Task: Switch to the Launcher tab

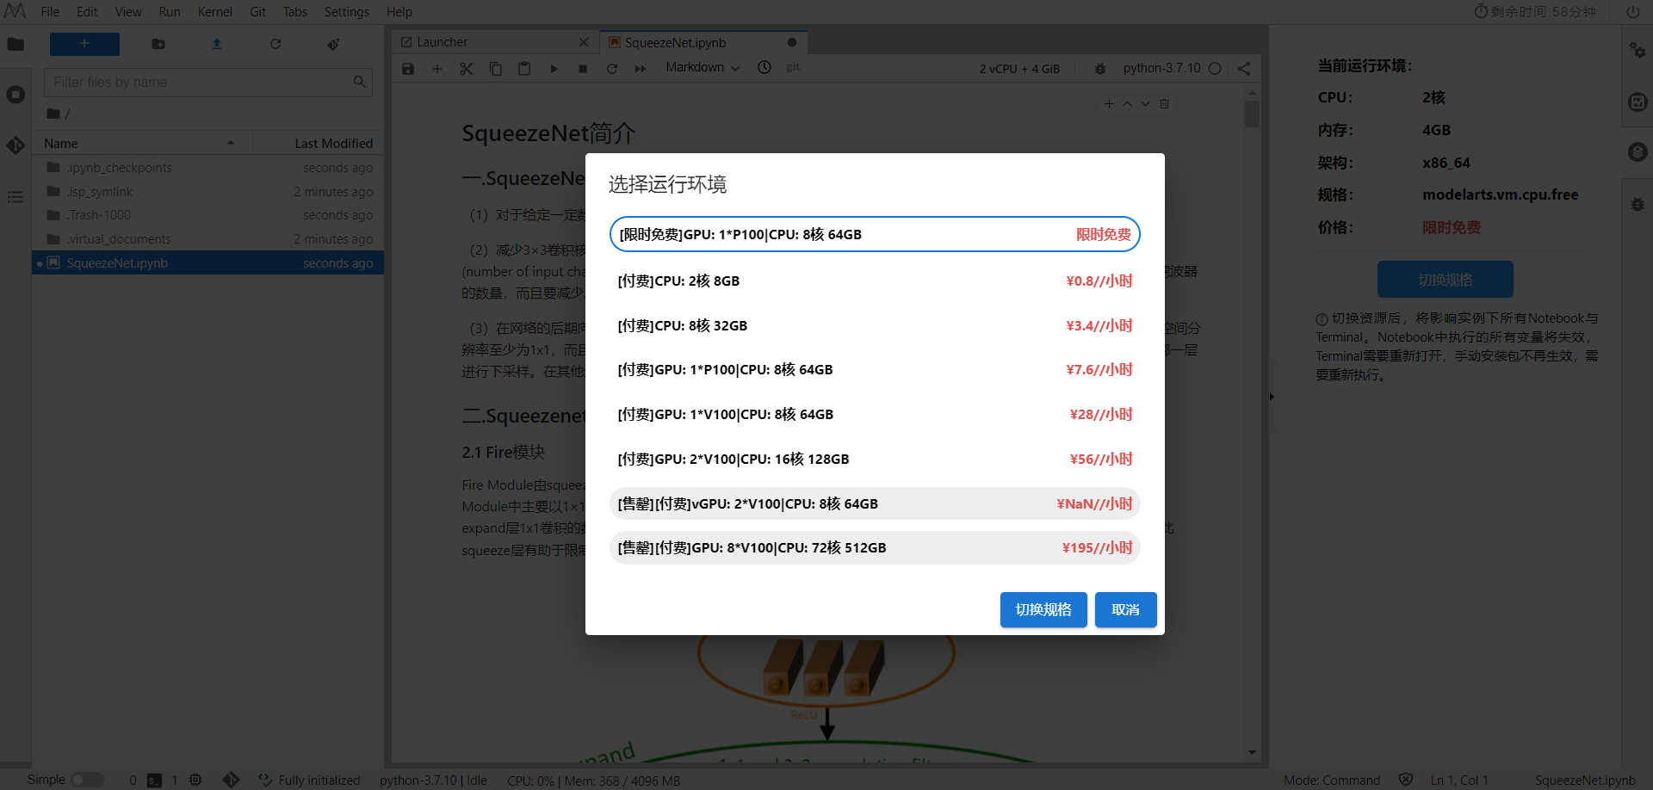Action: click(x=444, y=41)
